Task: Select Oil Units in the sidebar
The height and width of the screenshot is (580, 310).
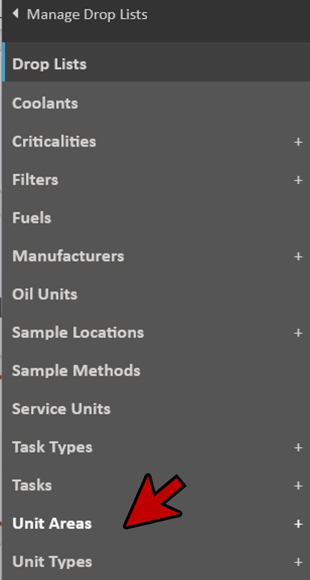Action: click(x=44, y=294)
